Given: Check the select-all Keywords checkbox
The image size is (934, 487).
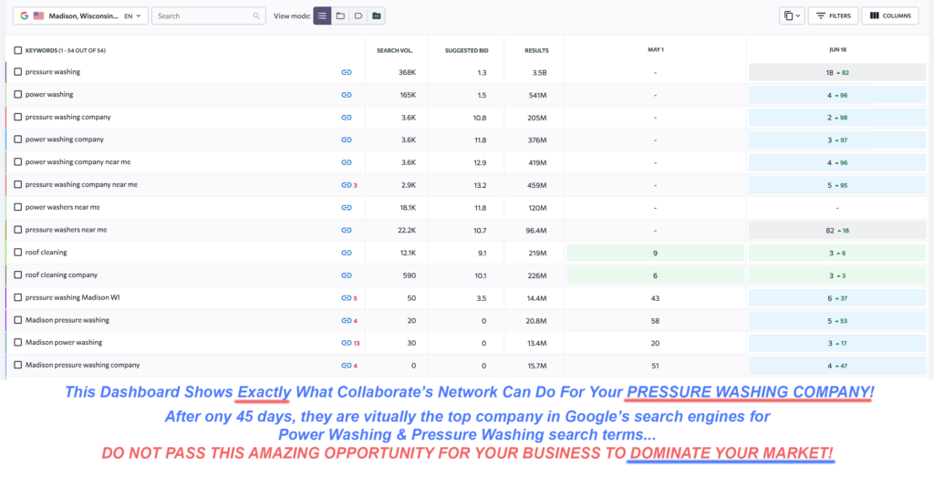Looking at the screenshot, I should pyautogui.click(x=18, y=50).
